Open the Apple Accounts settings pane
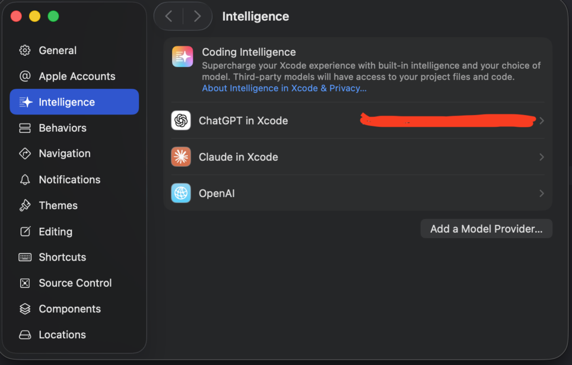This screenshot has width=572, height=365. (77, 76)
